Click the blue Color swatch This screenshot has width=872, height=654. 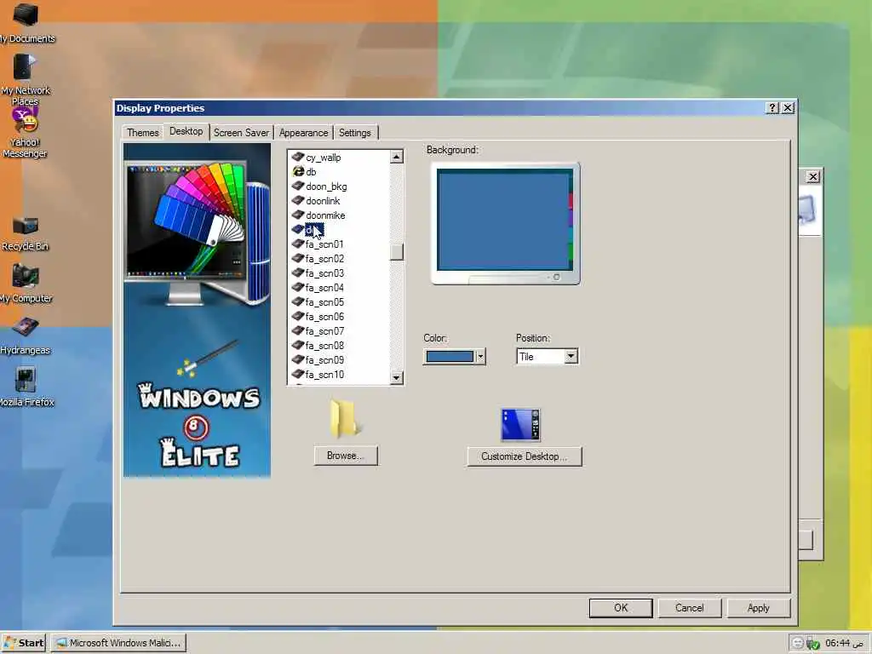tap(450, 357)
